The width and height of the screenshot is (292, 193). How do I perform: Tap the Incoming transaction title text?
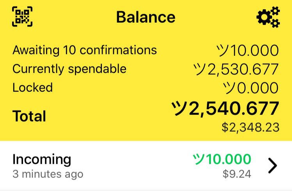click(42, 159)
